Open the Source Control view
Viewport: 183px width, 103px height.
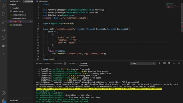[x=4, y=14]
